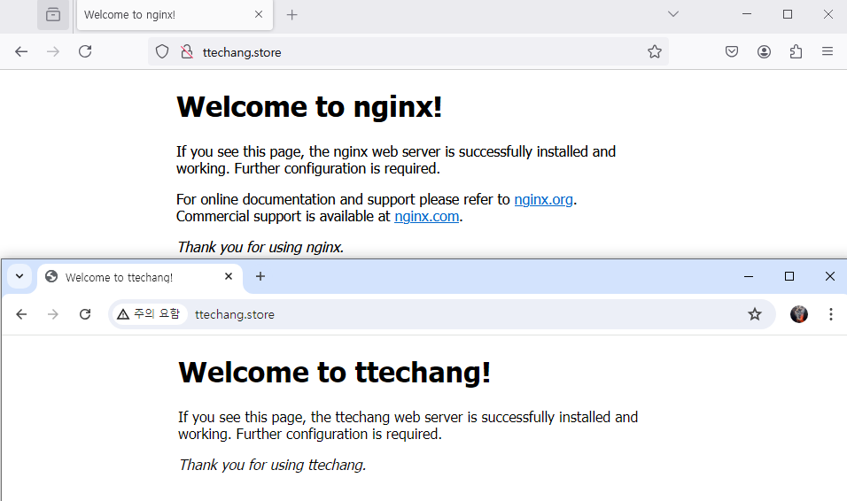
Task: Close the 'Welcome to ttechang!' tab
Action: point(229,276)
